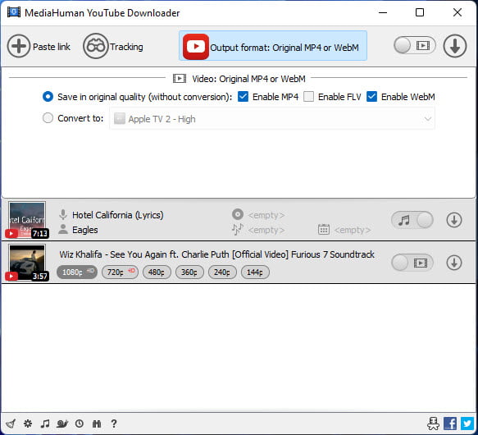Edit the Eagles artist field
The image size is (478, 435).
coord(85,230)
